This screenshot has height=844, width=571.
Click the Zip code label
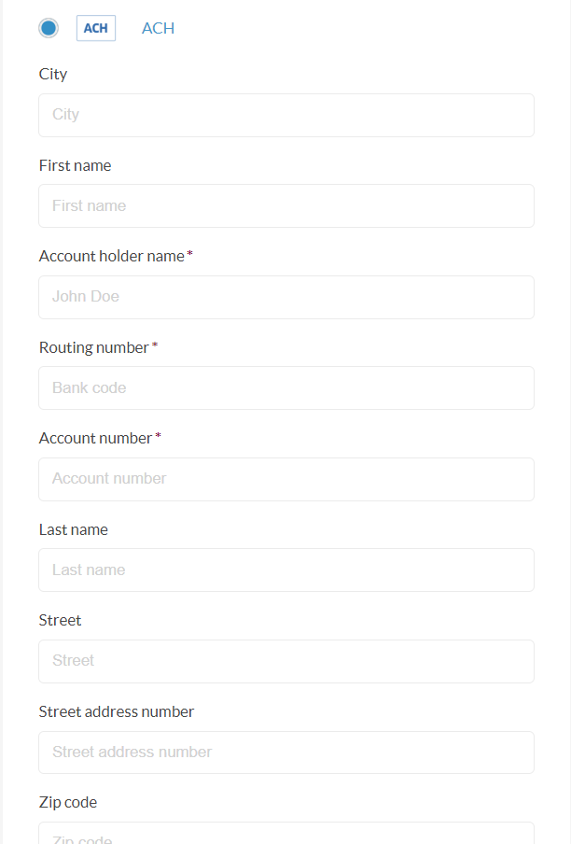click(68, 802)
